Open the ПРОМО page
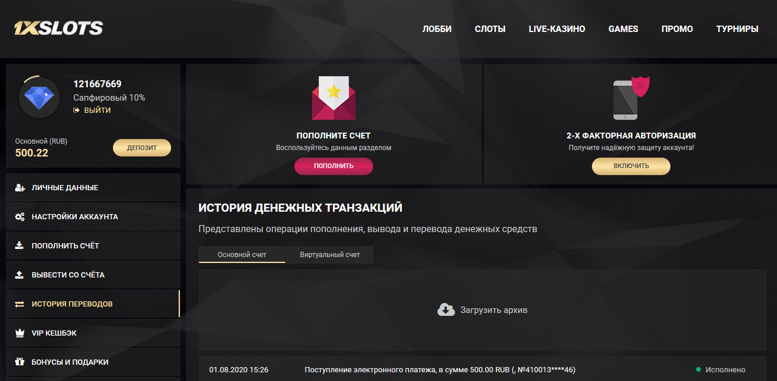The width and height of the screenshot is (777, 381). [677, 29]
